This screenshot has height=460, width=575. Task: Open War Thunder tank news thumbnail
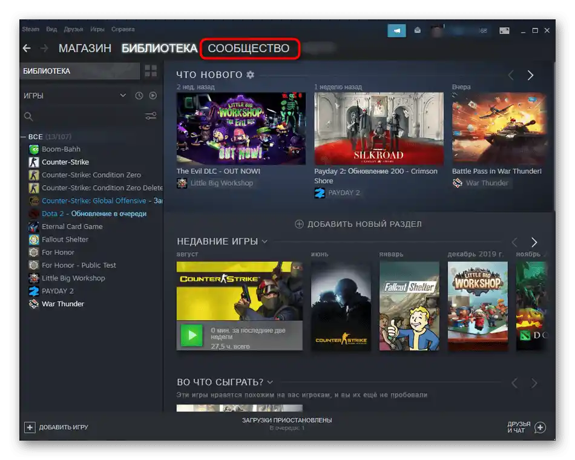(499, 129)
